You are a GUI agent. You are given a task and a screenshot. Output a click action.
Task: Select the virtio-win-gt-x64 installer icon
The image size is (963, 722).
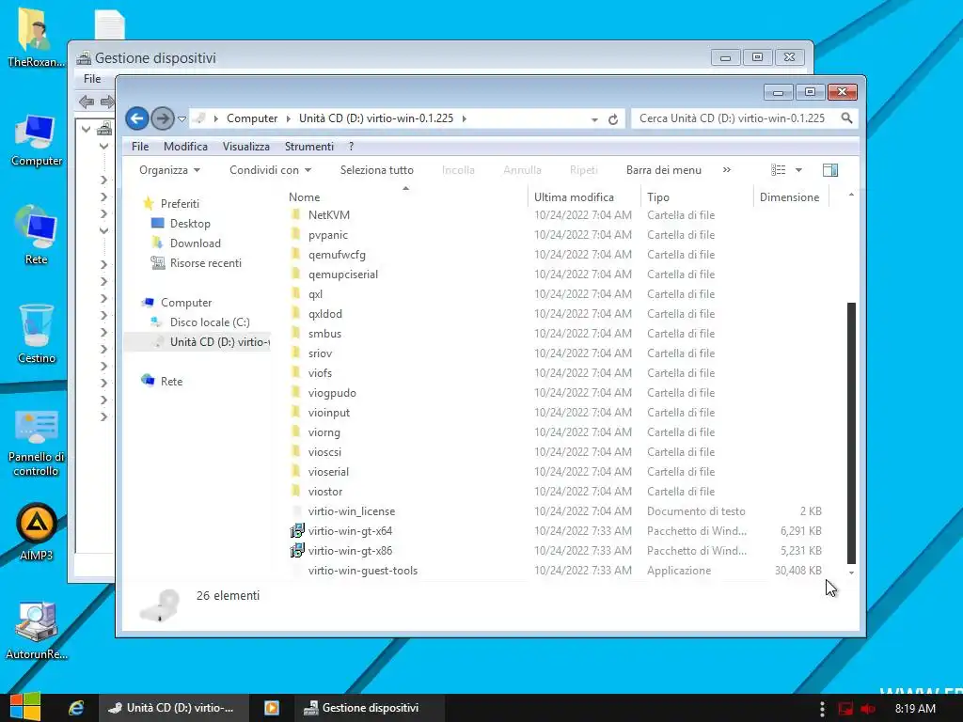pos(297,530)
